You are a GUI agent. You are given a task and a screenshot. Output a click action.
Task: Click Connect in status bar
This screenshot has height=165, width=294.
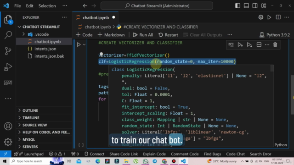[94, 154]
